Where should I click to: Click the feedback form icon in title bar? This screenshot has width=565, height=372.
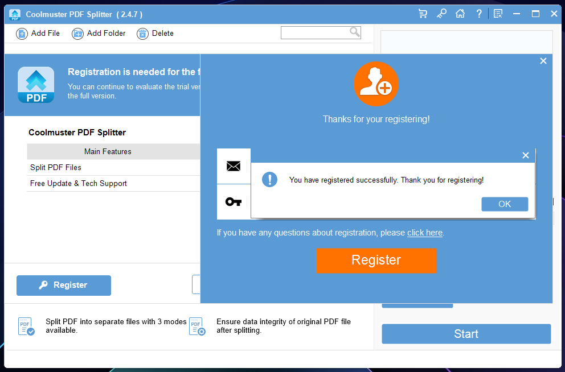click(x=498, y=14)
